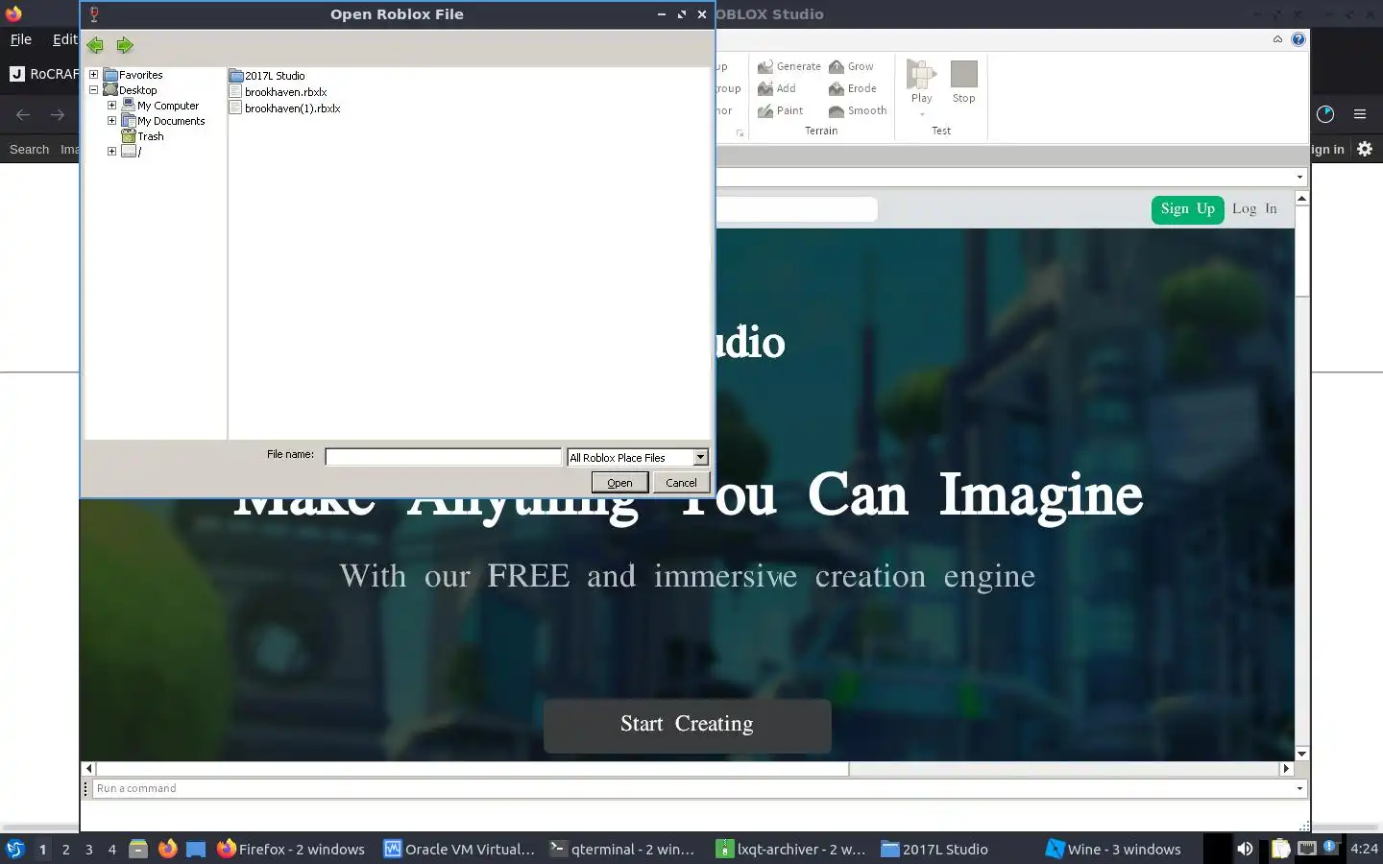Open the LXQt start menu icon

[14, 849]
